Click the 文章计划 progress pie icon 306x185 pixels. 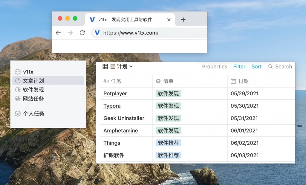[x=18, y=81]
